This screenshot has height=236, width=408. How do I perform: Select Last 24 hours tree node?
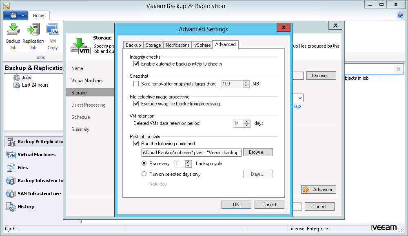(35, 85)
